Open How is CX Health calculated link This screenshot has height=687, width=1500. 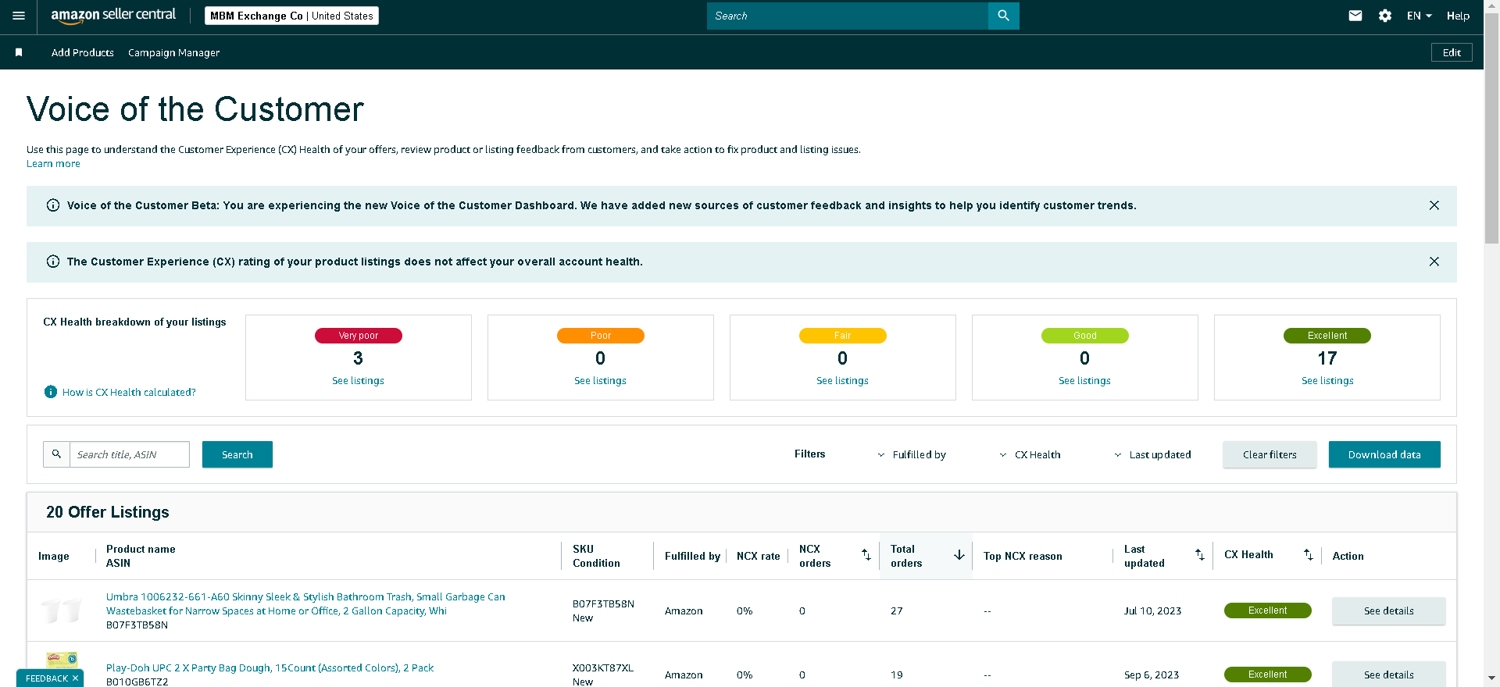(129, 392)
